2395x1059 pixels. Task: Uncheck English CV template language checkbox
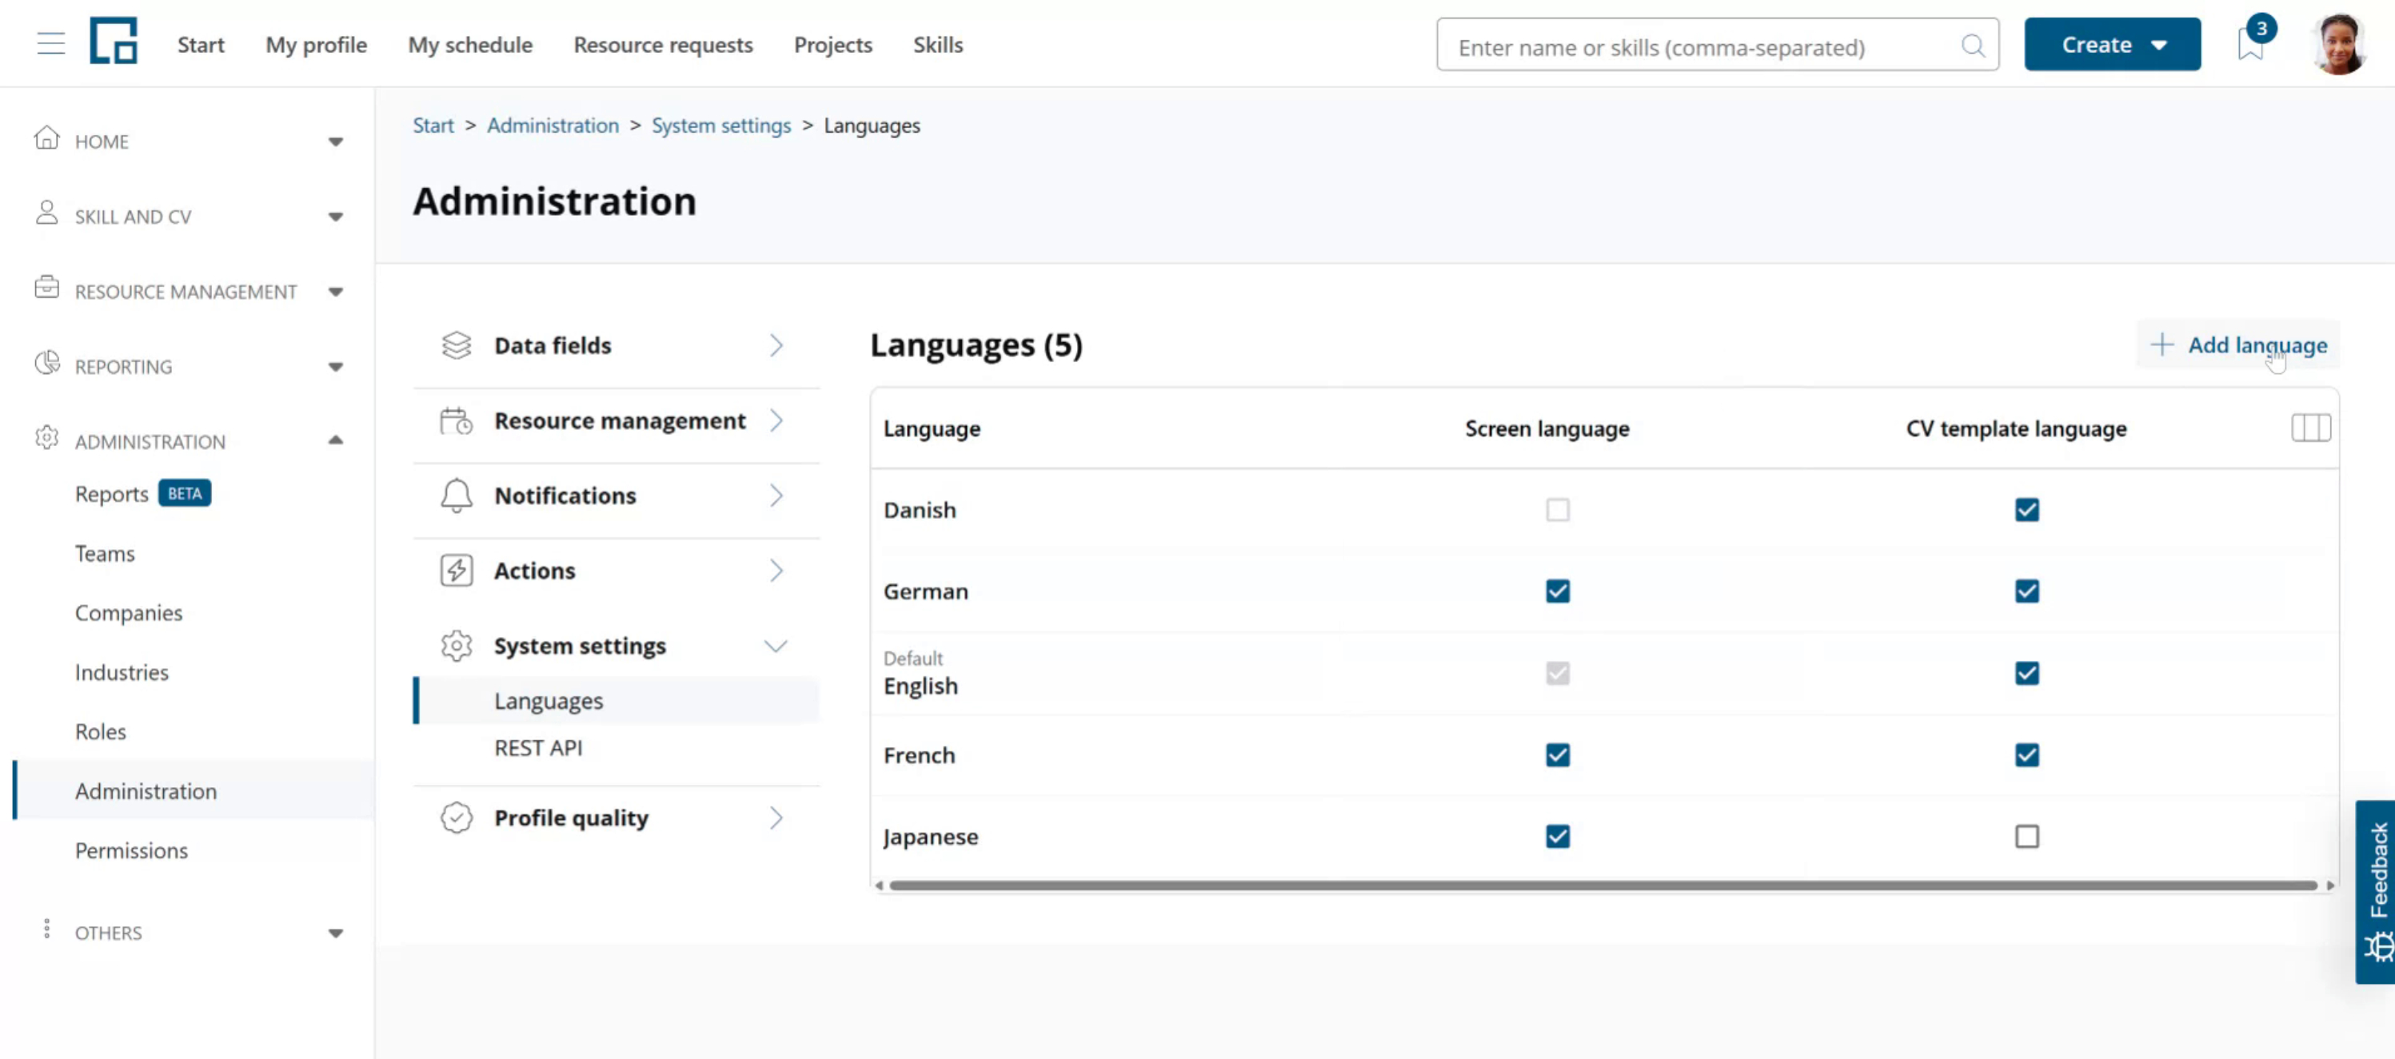coord(2027,674)
